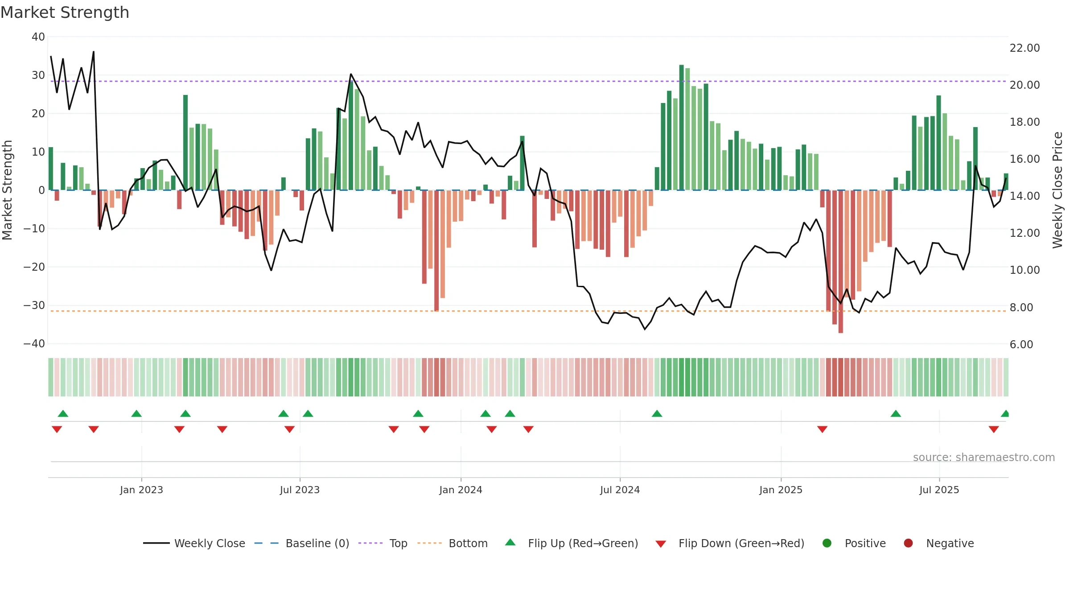Viewport: 1070px width, 602px height.
Task: Click the 6.00 price axis value
Action: click(x=1021, y=344)
